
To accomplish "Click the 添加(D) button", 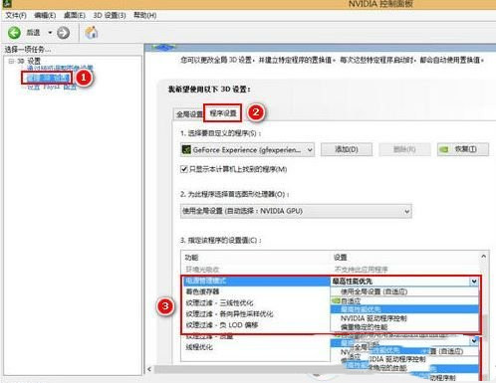I will click(347, 149).
